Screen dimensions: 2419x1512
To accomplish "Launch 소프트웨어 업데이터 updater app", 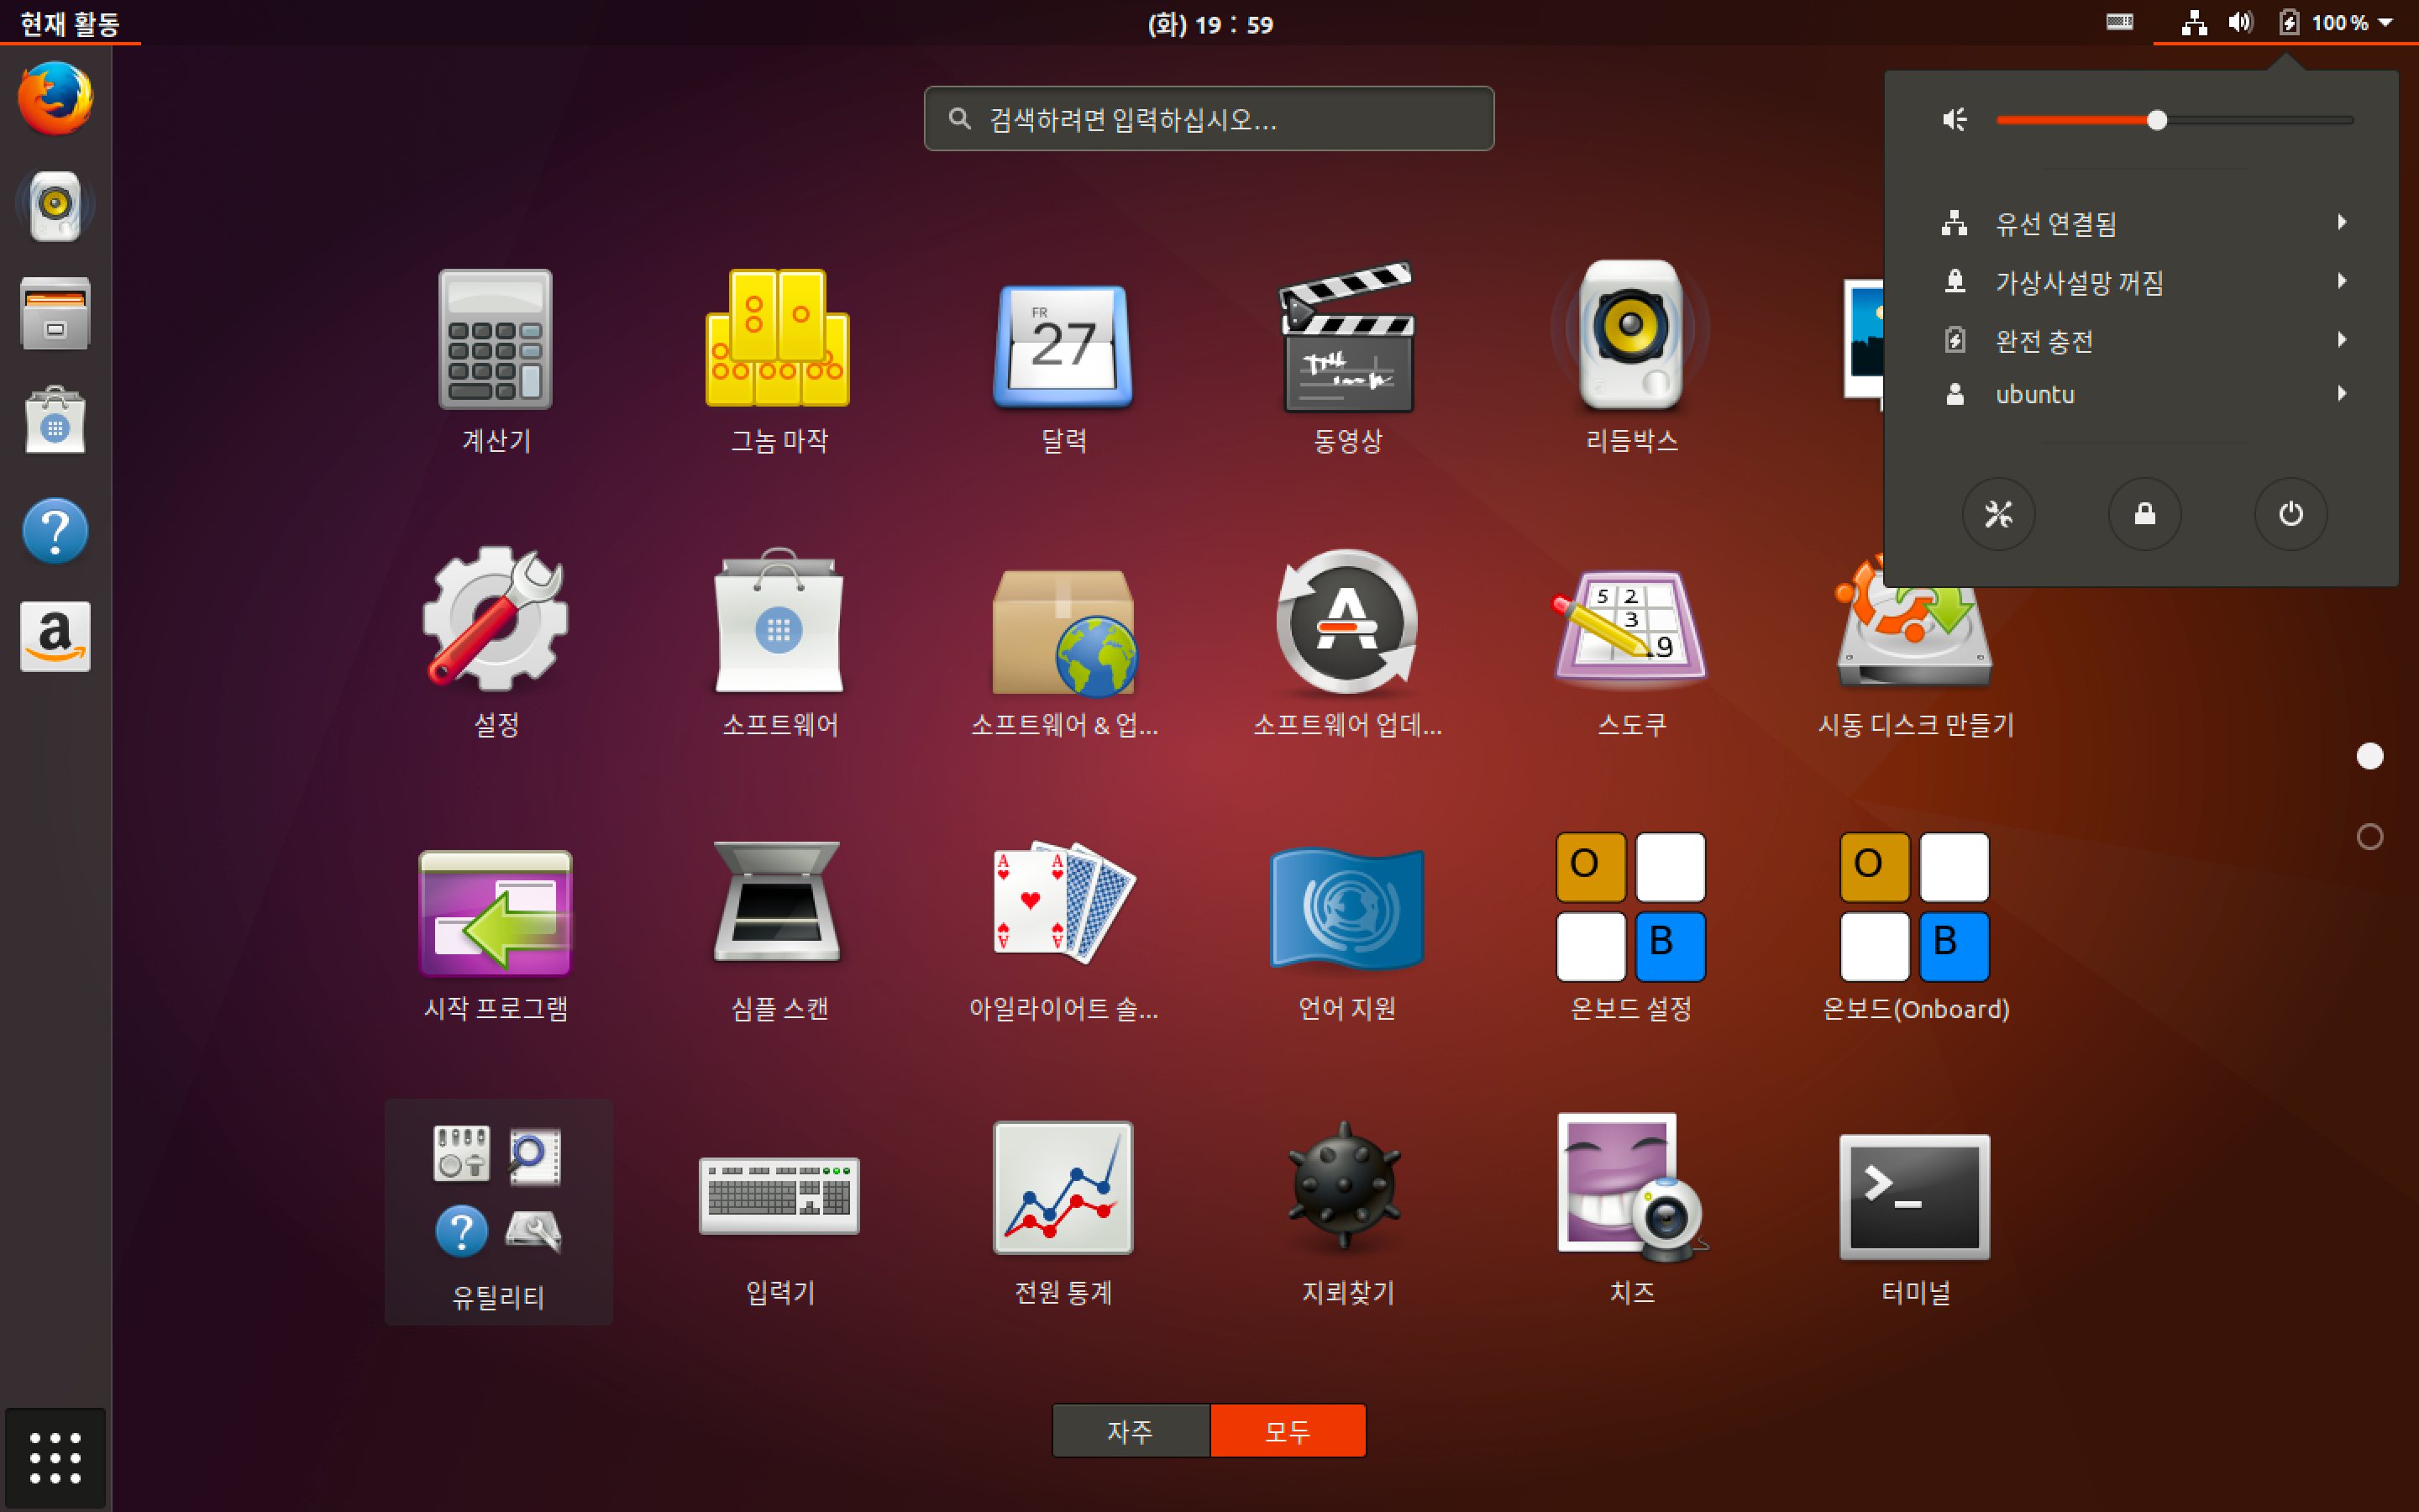I will point(1346,642).
